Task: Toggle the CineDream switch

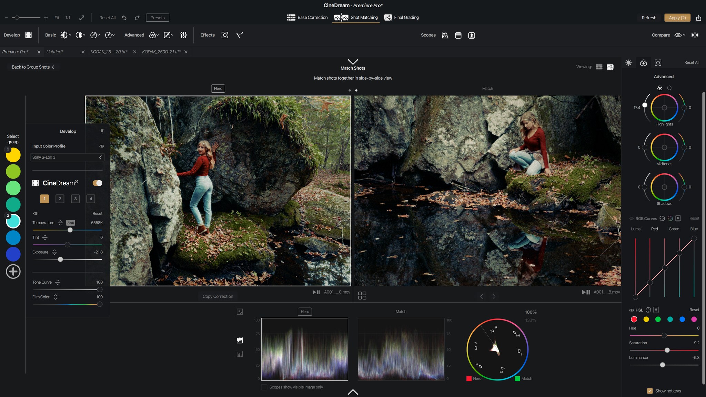Action: 98,183
